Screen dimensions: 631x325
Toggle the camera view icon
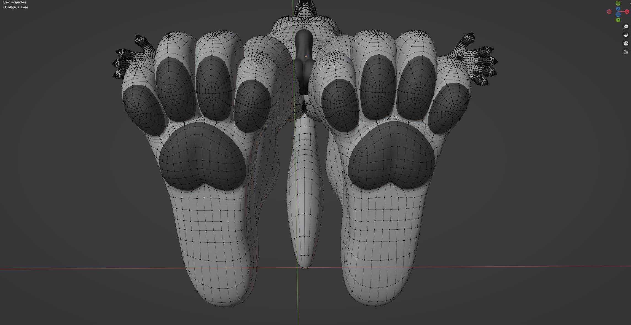coord(626,43)
